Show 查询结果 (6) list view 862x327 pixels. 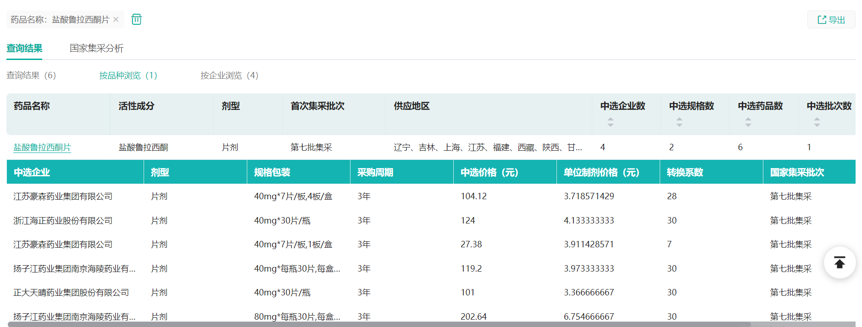[31, 75]
